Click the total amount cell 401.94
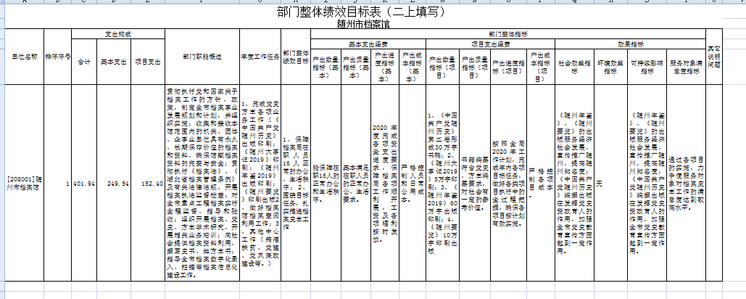Viewport: 746px width, 299px height. point(84,184)
